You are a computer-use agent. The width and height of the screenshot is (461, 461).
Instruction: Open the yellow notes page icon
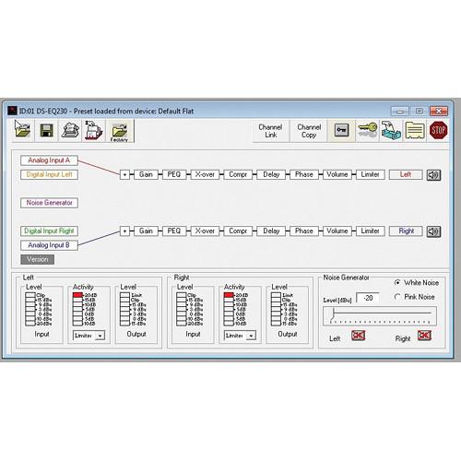(x=415, y=130)
